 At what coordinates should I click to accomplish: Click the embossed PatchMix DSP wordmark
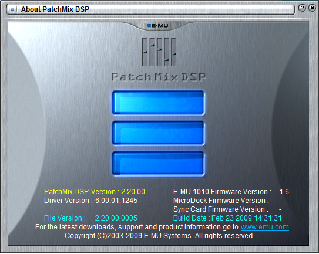pyautogui.click(x=159, y=77)
